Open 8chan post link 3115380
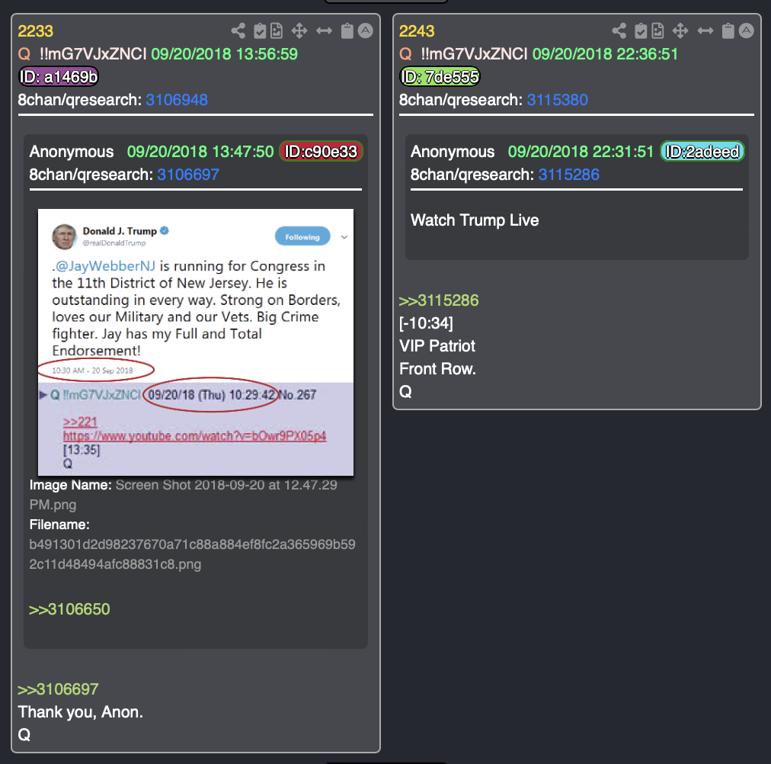Screen dimensions: 771x764 557,100
